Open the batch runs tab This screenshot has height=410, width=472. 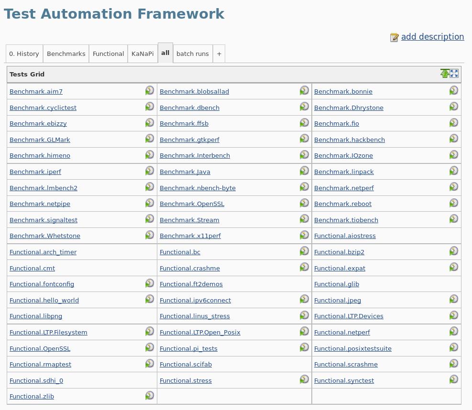tap(193, 54)
